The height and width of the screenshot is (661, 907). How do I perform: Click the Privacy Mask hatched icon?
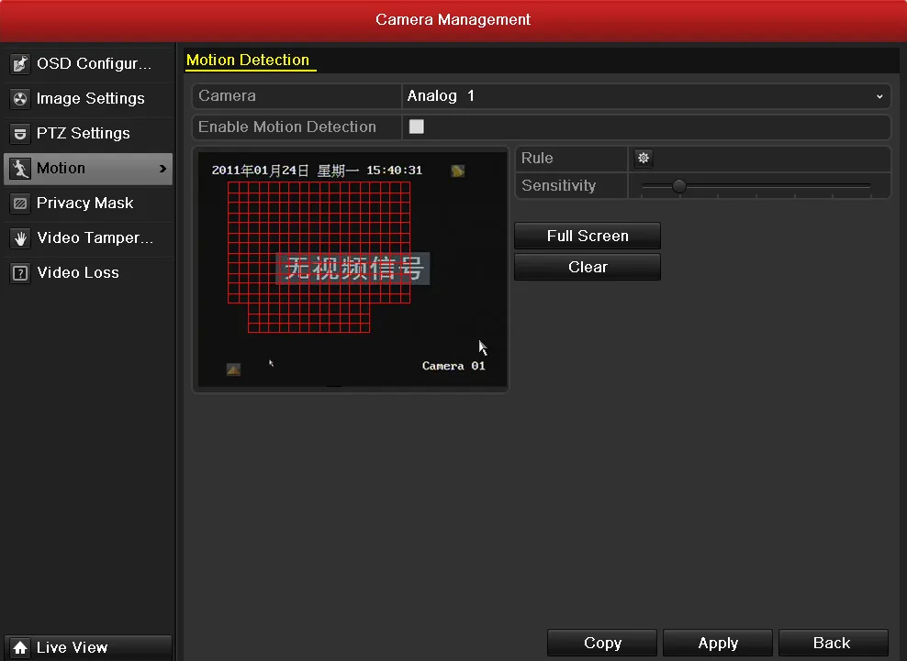[x=20, y=204]
